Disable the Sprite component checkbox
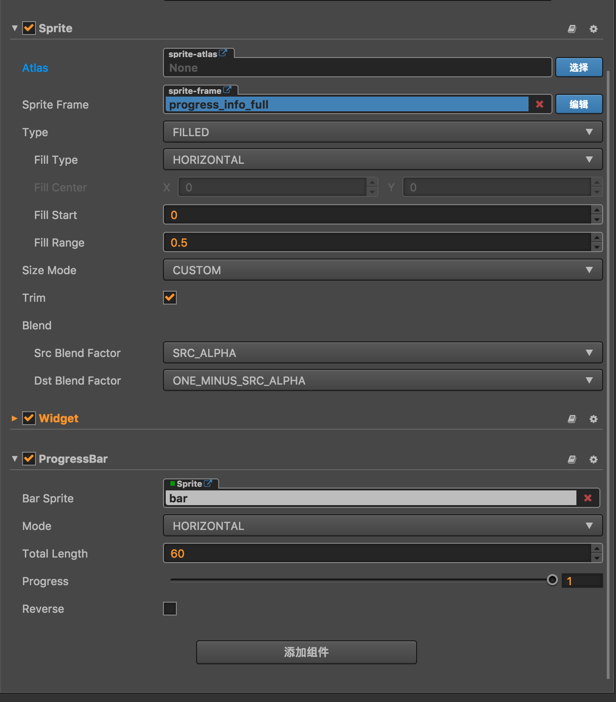Viewport: 616px width, 702px height. [29, 28]
